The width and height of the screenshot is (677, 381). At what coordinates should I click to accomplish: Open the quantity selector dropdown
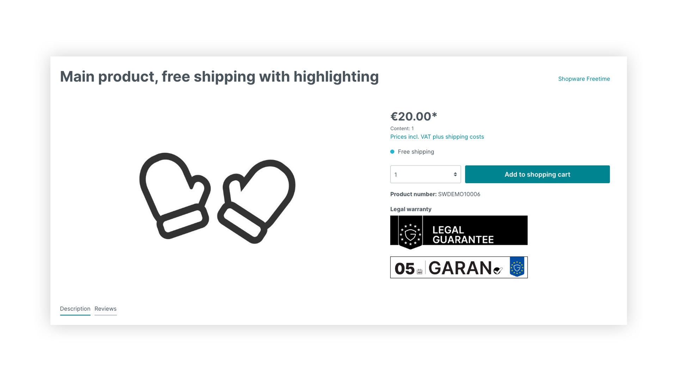(x=425, y=174)
